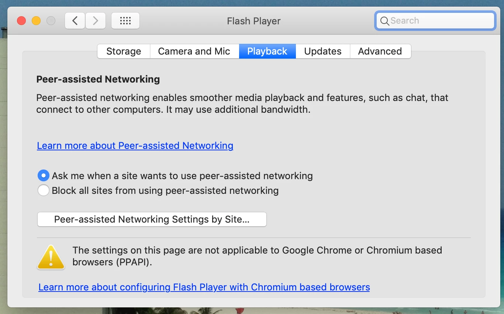Viewport: 504px width, 314px height.
Task: Go back with the left chevron button
Action: pos(75,21)
